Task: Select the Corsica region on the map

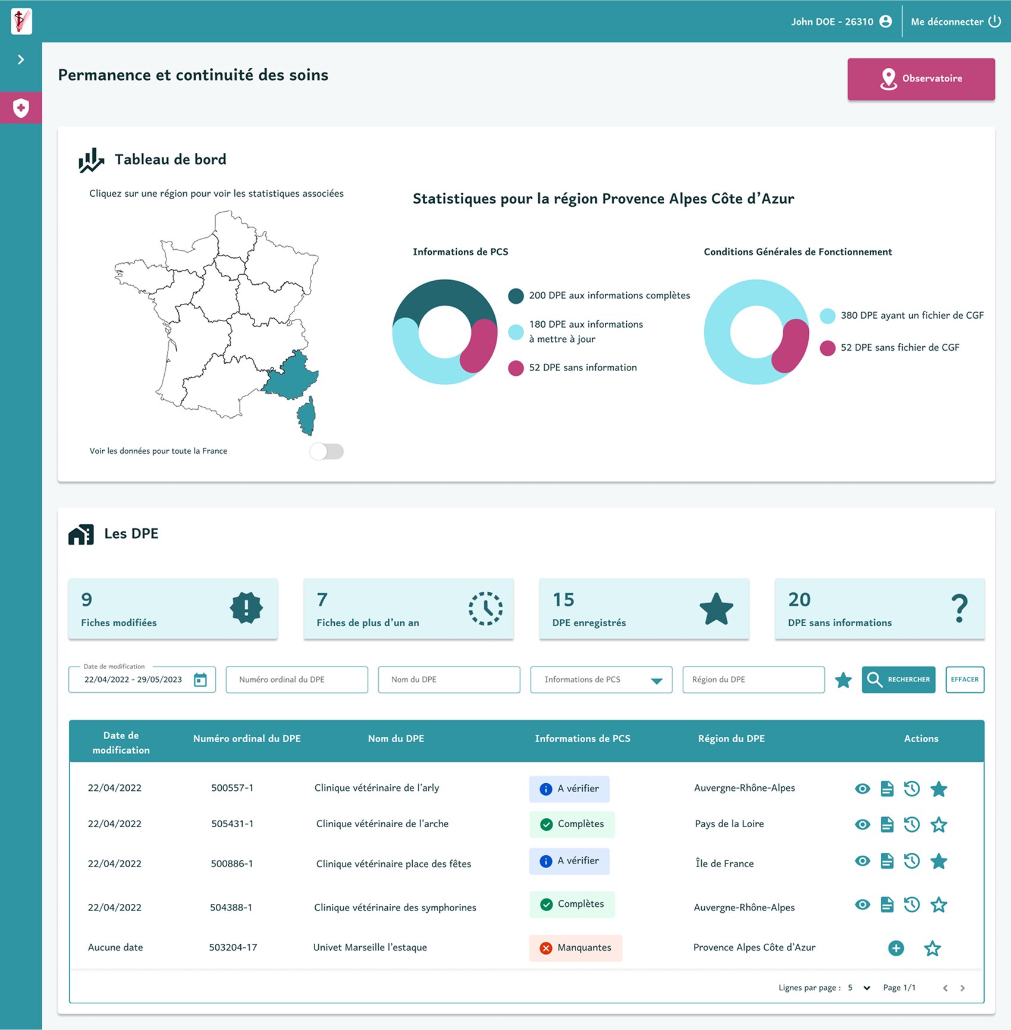Action: pos(307,416)
